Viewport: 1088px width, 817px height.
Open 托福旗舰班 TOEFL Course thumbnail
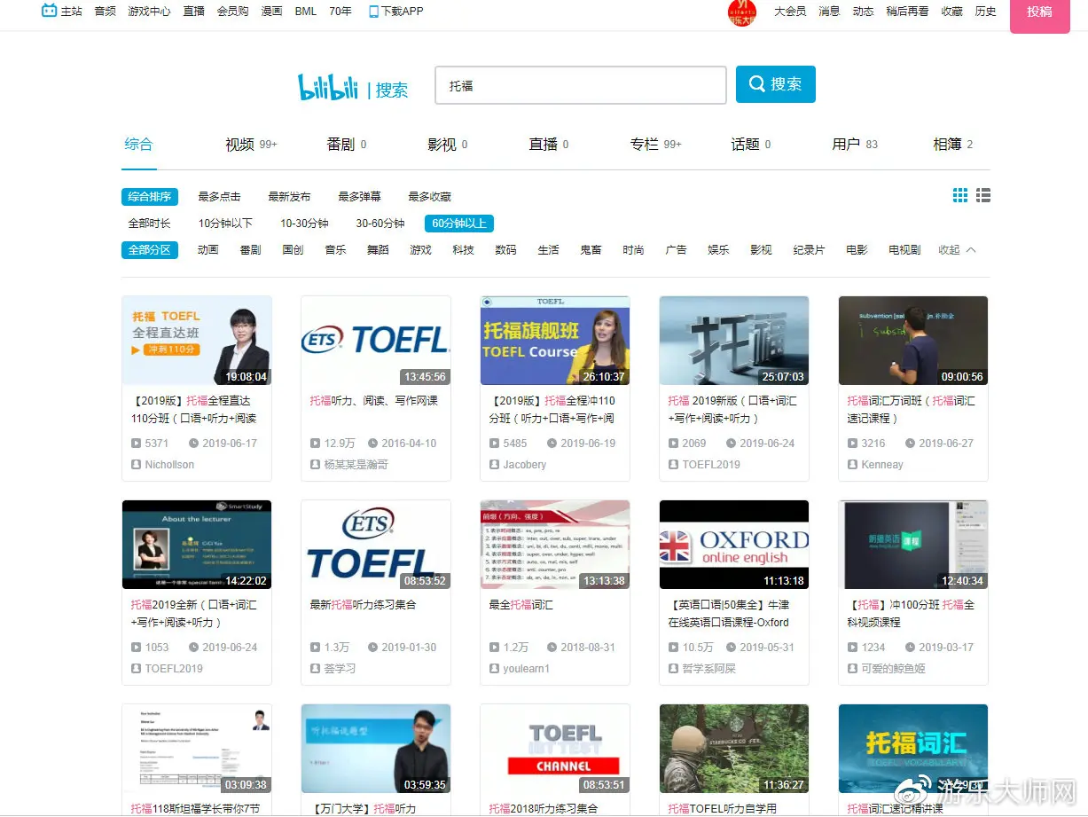(555, 341)
